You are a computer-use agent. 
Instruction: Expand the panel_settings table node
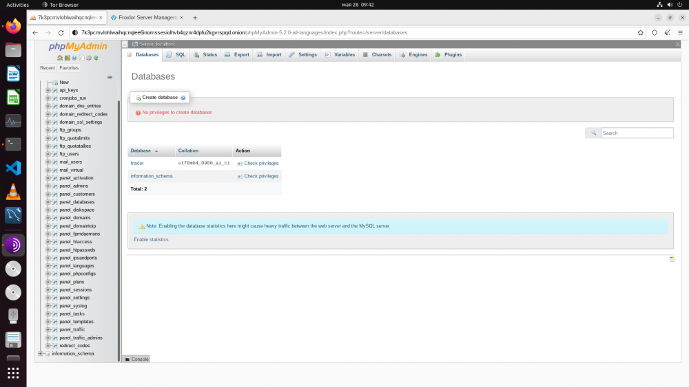click(48, 298)
